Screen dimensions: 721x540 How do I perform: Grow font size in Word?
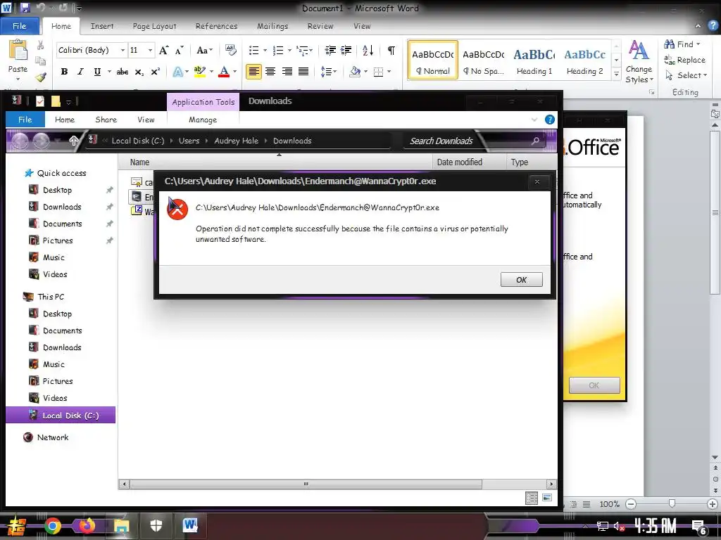pos(163,50)
